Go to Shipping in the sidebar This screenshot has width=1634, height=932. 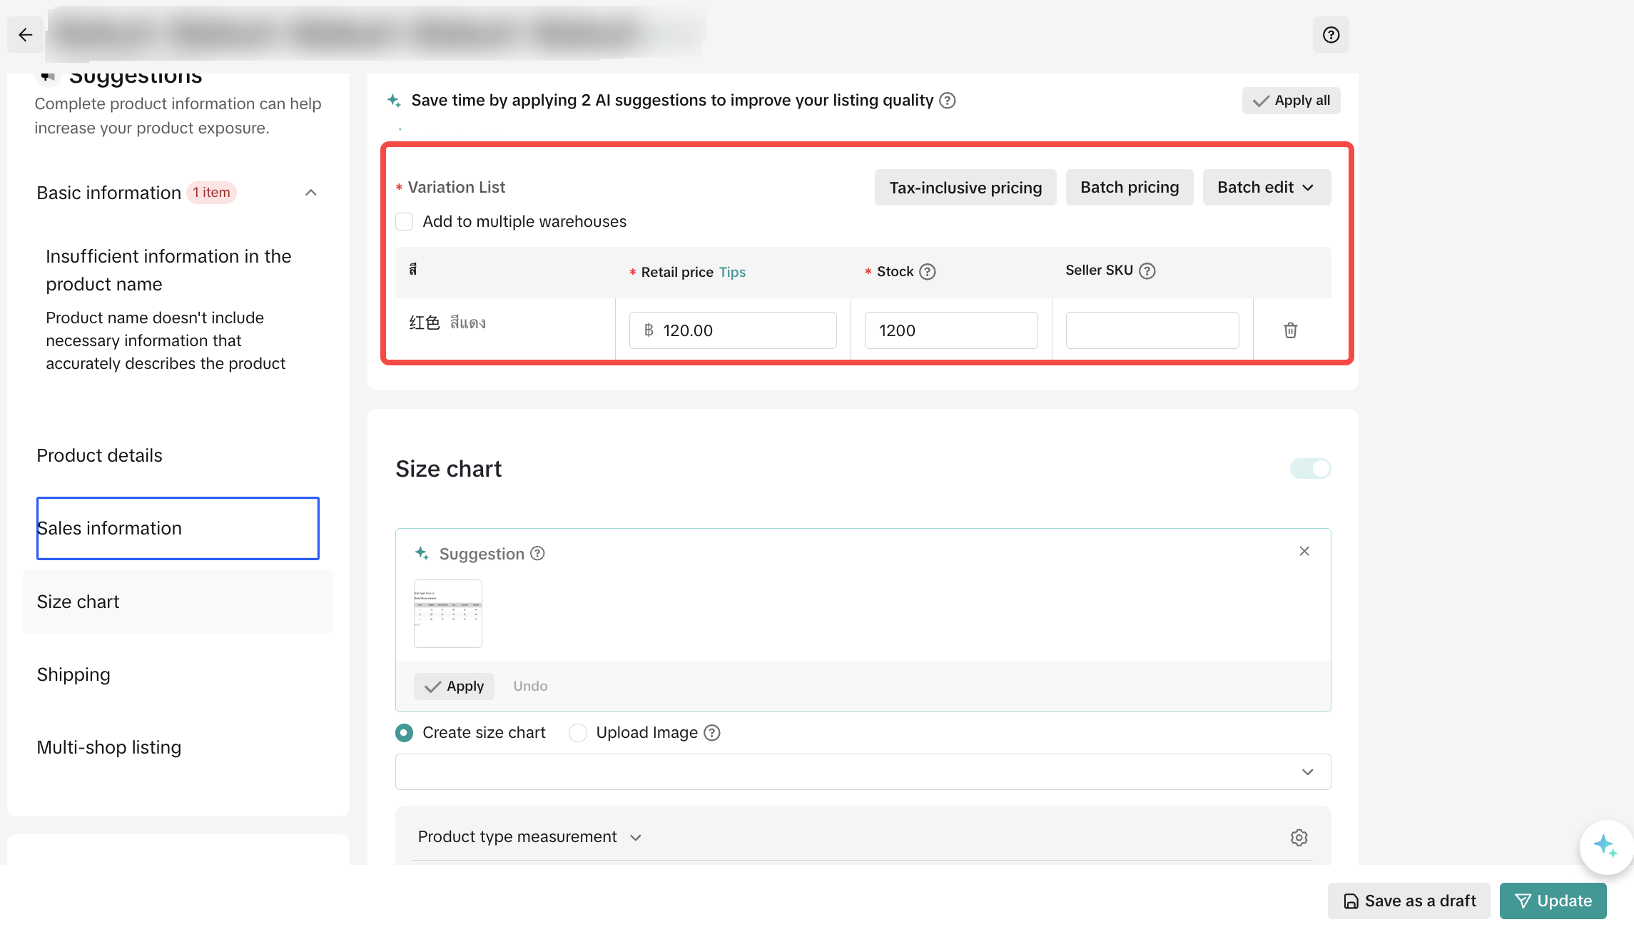click(x=73, y=674)
